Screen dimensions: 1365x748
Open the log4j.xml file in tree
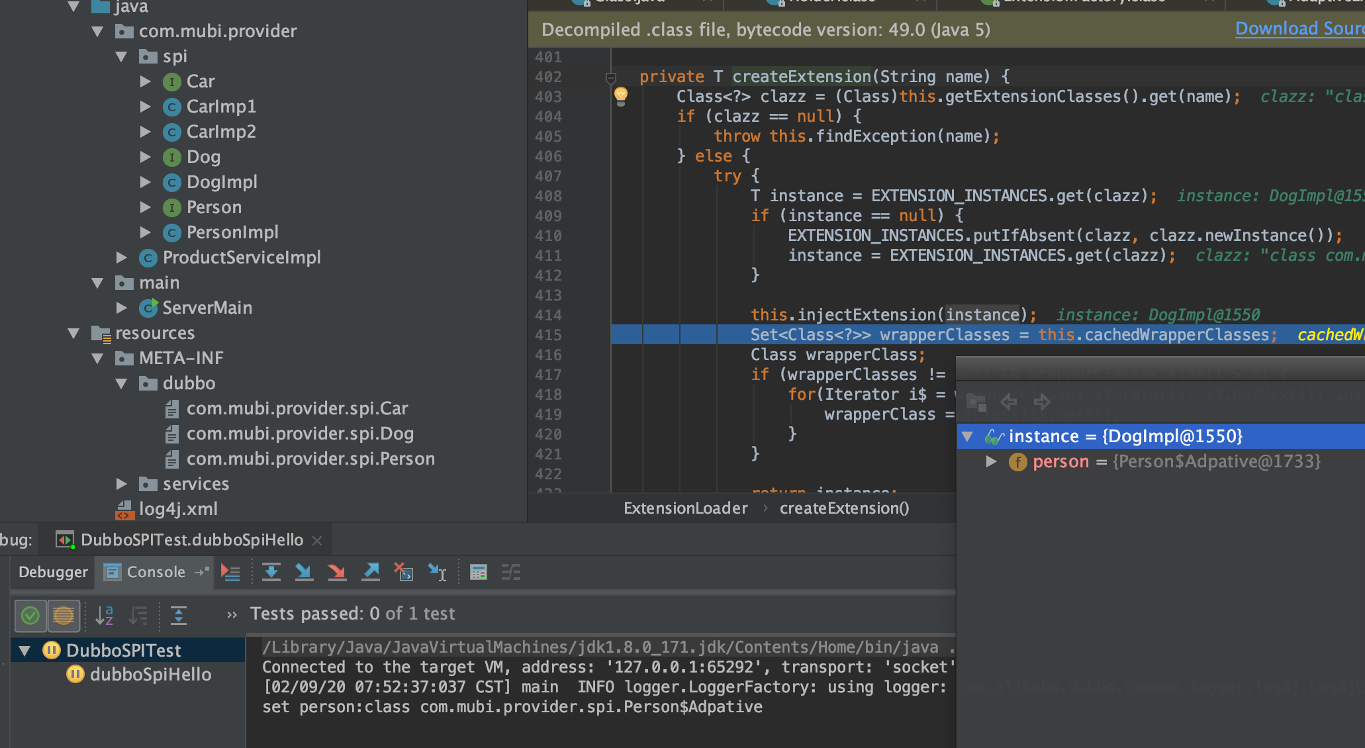click(x=177, y=509)
